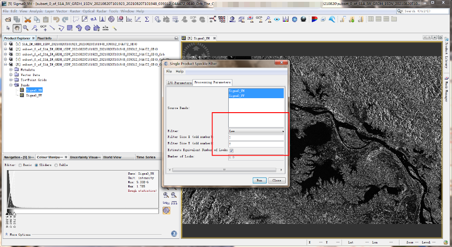Click the Filter Size X input field
The image size is (452, 247).
click(x=256, y=138)
